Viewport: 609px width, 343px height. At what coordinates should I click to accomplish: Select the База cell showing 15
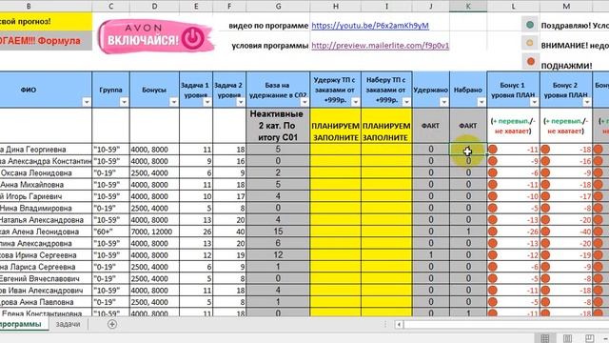pos(278,232)
